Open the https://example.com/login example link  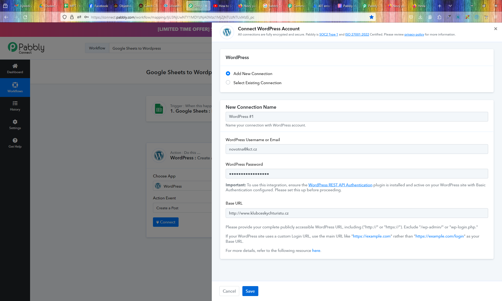[x=440, y=236]
